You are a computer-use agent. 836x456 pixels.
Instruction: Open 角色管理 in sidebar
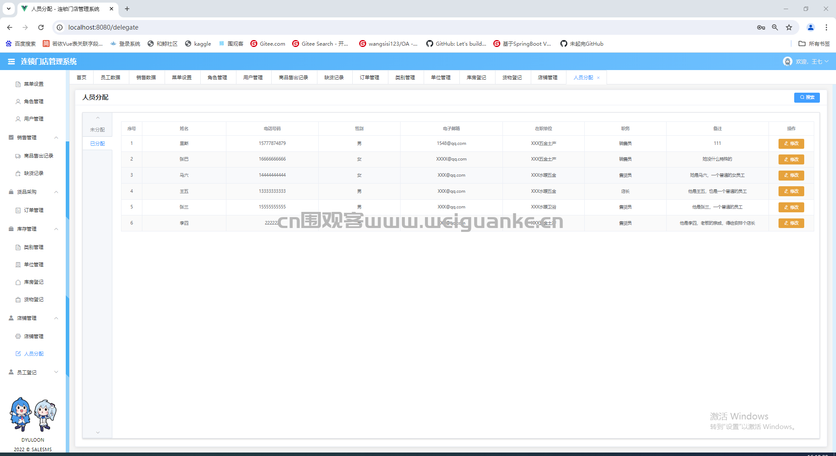tap(33, 101)
